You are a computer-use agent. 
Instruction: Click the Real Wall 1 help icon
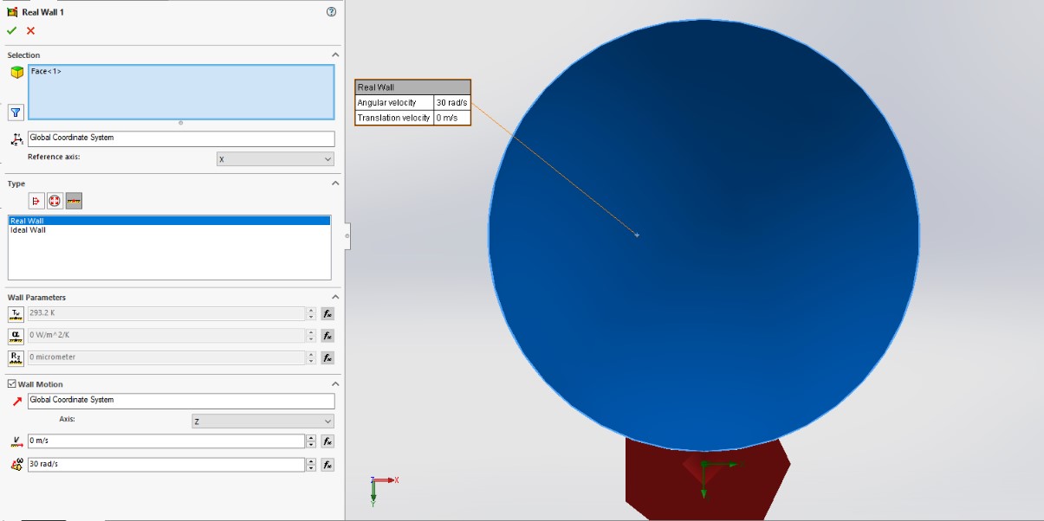click(x=330, y=12)
